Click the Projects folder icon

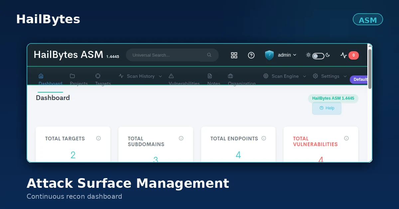pos(72,76)
